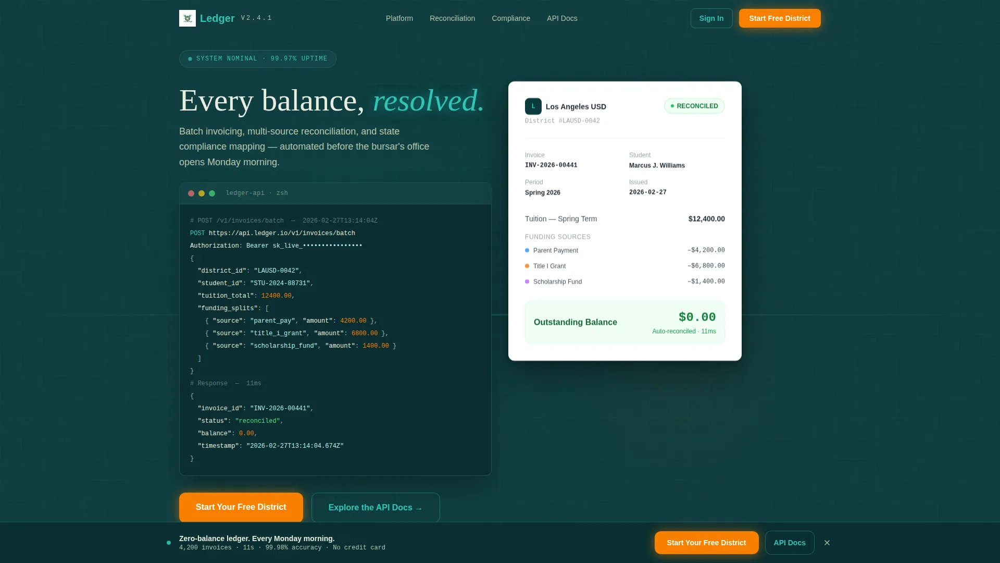1000x563 pixels.
Task: Click invoice number INV-2026-00441 on card
Action: [x=551, y=165]
